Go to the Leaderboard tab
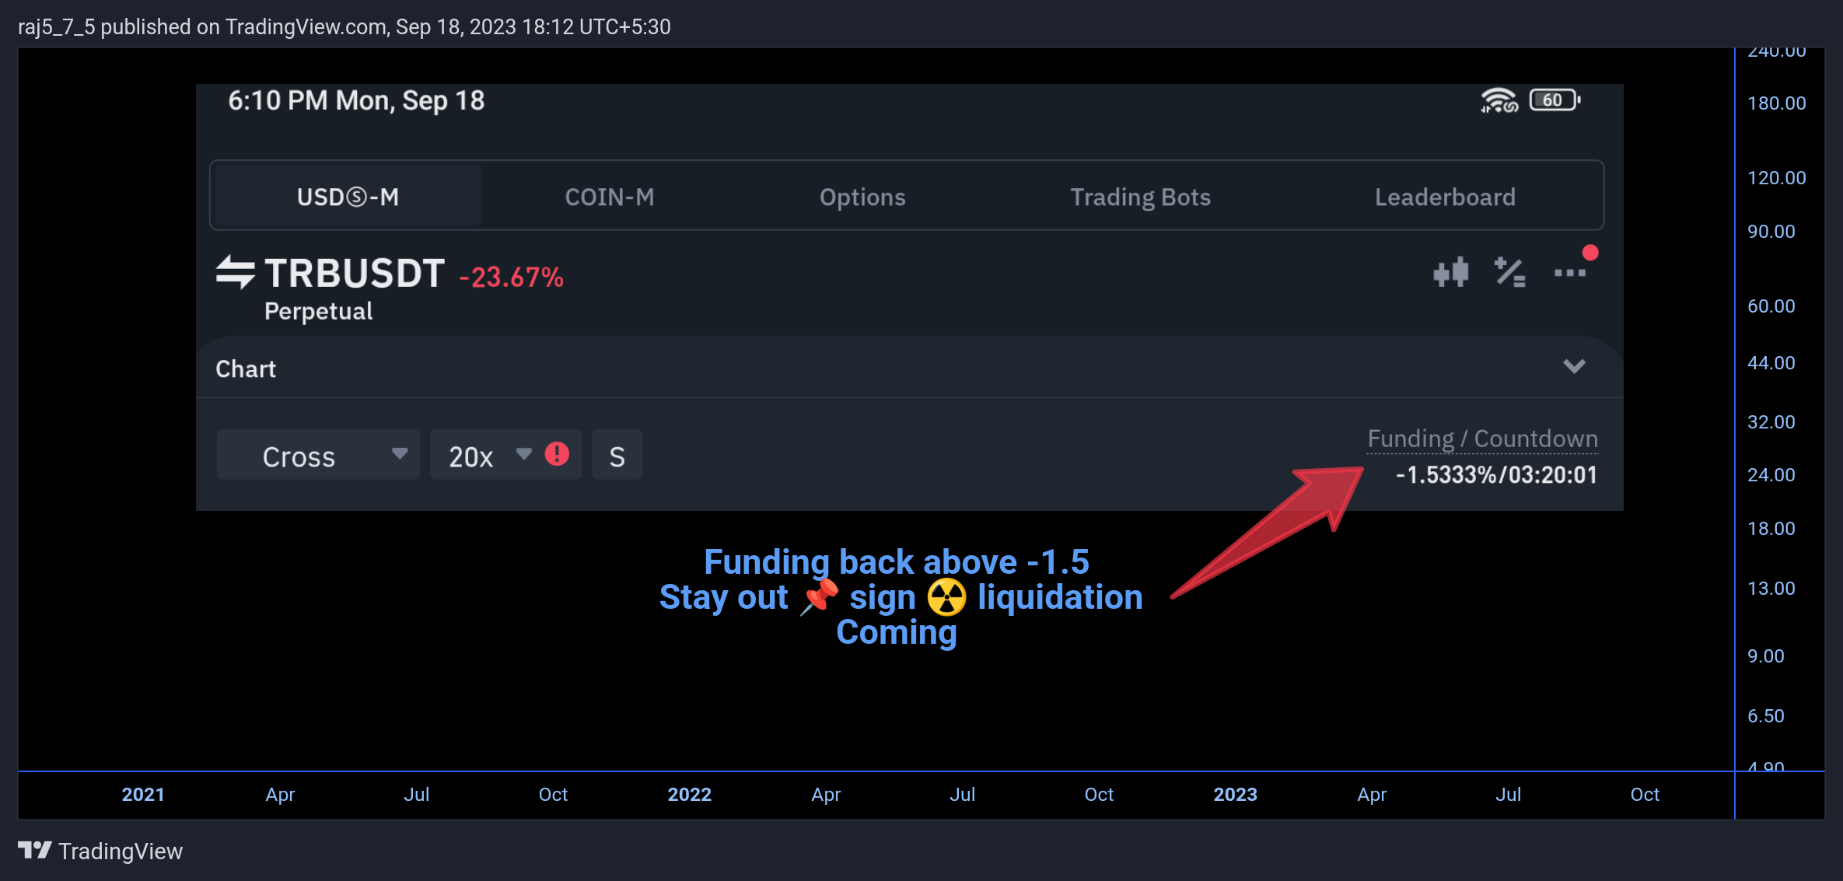This screenshot has height=881, width=1843. tap(1445, 197)
